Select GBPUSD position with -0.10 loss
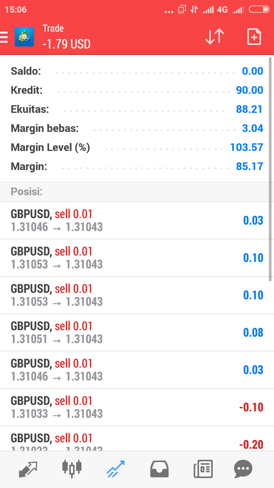The height and width of the screenshot is (488, 274). coord(137,407)
